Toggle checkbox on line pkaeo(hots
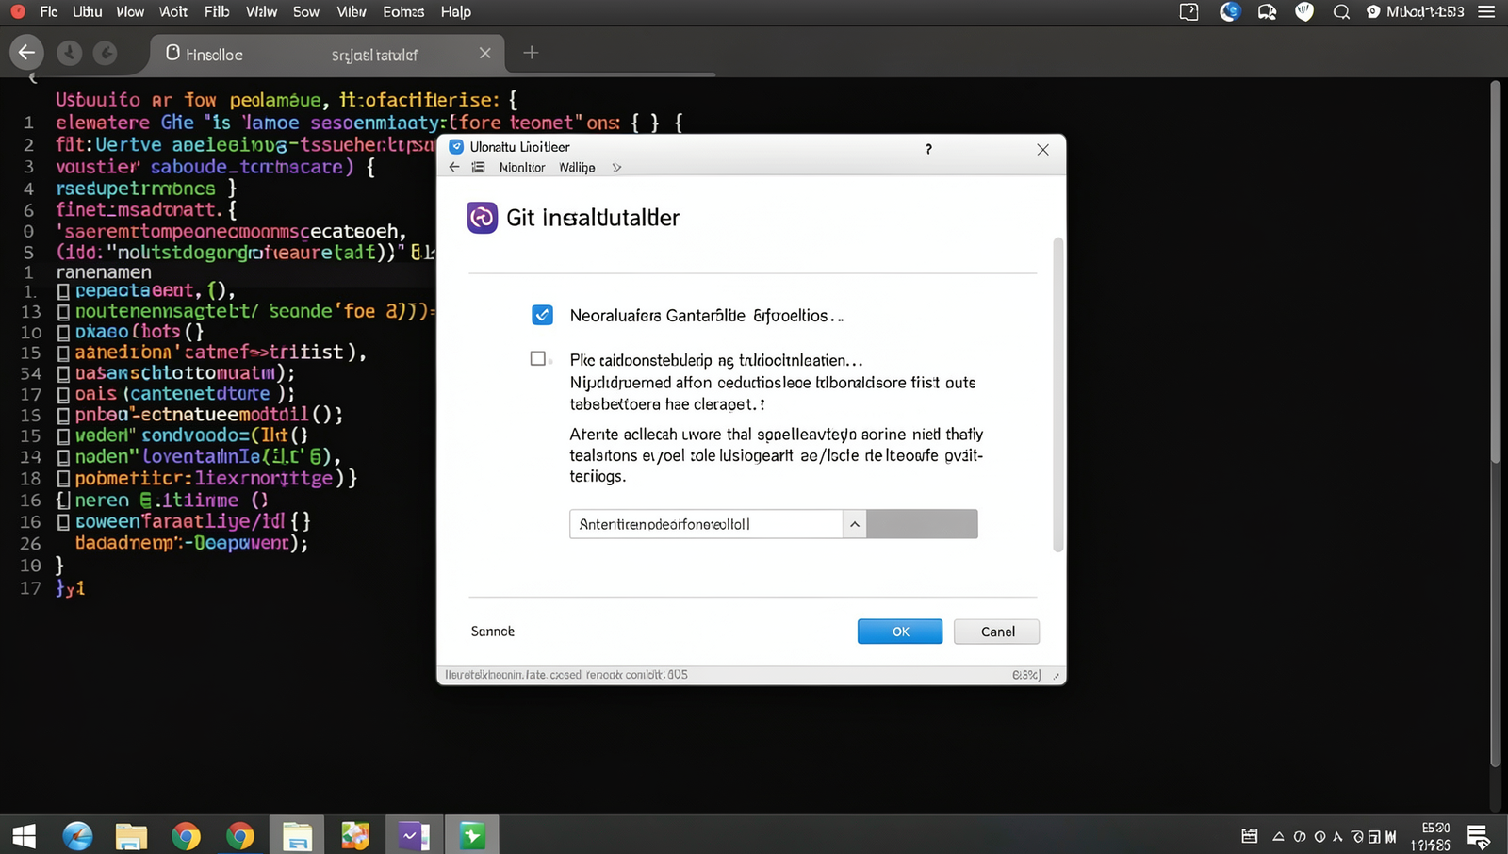Screen dimensions: 1508x854 point(63,332)
